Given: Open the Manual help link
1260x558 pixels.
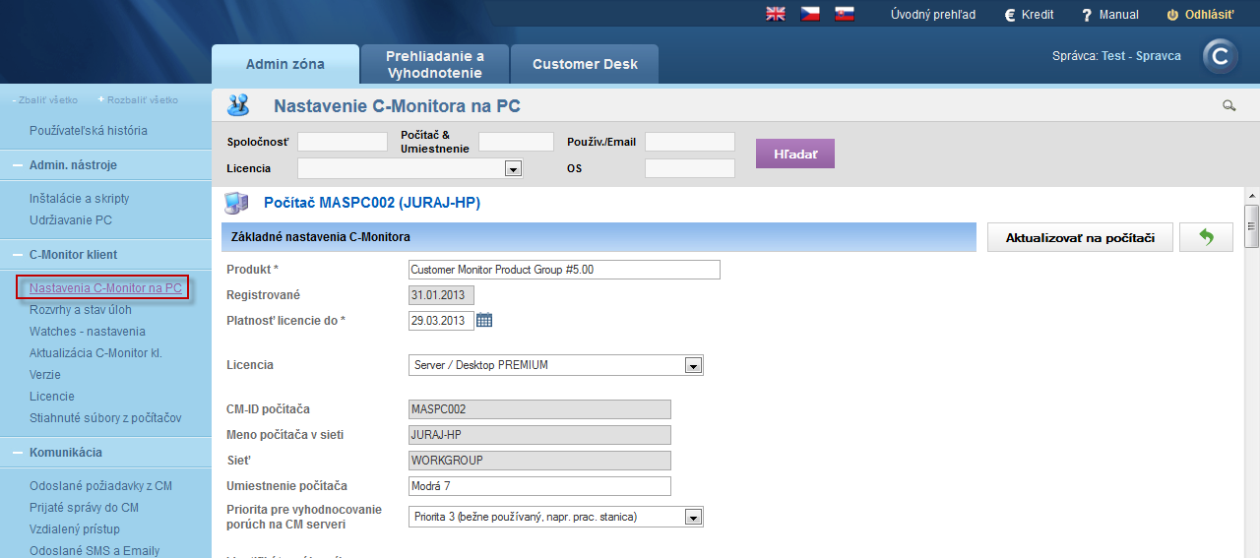Looking at the screenshot, I should tap(1110, 15).
